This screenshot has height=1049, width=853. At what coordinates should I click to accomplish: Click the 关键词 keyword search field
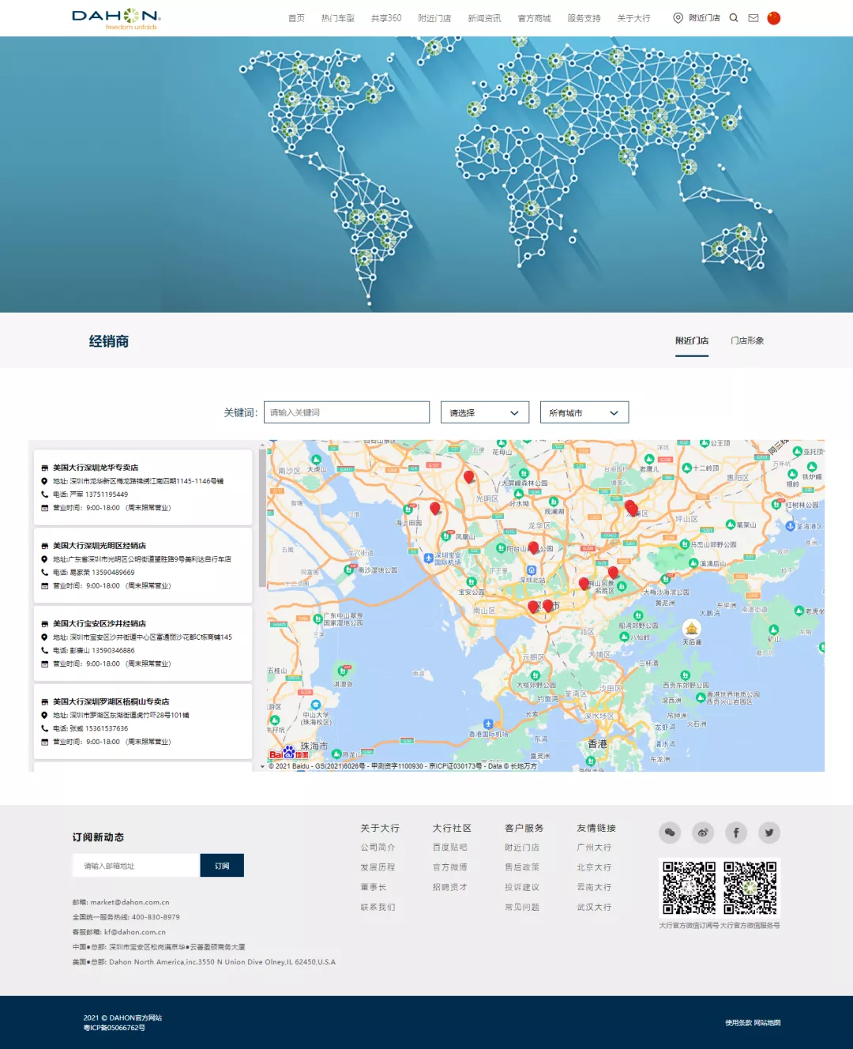[x=346, y=412]
